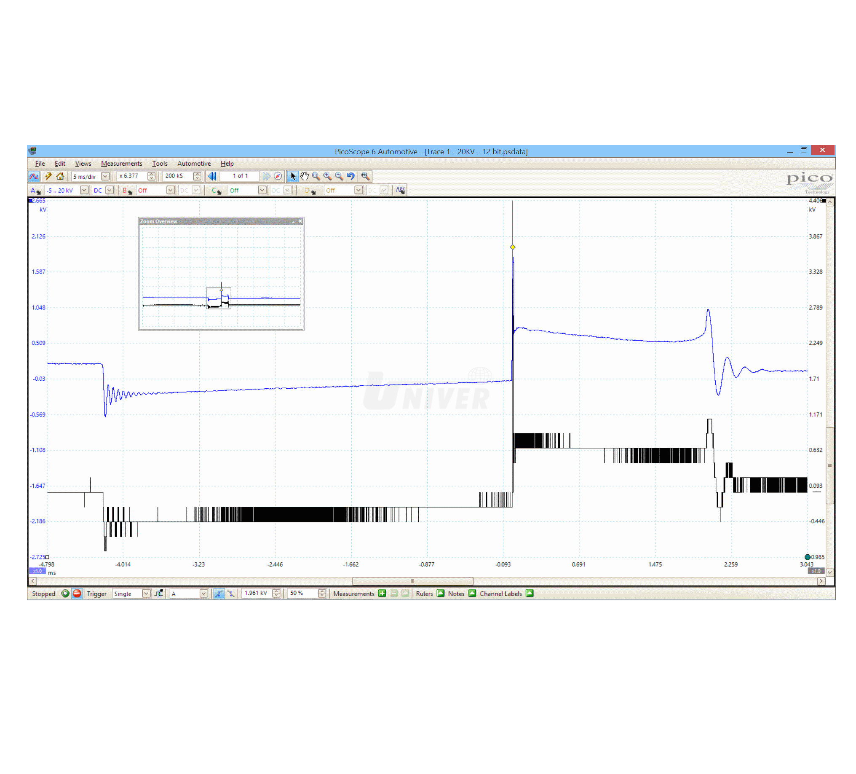Click the horizontal scrollbar thumb
Image resolution: width=856 pixels, height=774 pixels.
pos(412,581)
